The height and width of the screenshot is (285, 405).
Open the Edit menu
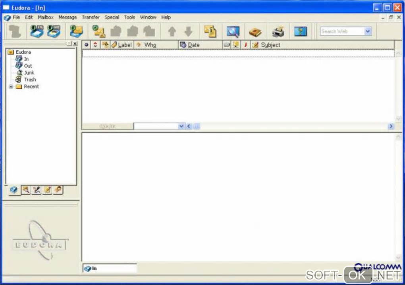coord(29,17)
